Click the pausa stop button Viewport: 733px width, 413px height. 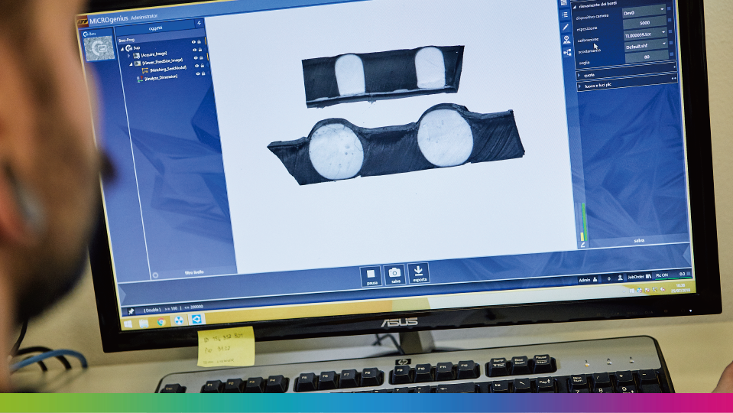[371, 273]
